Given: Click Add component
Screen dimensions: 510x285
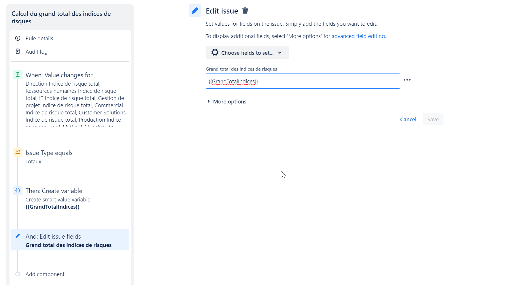Looking at the screenshot, I should pos(45,274).
